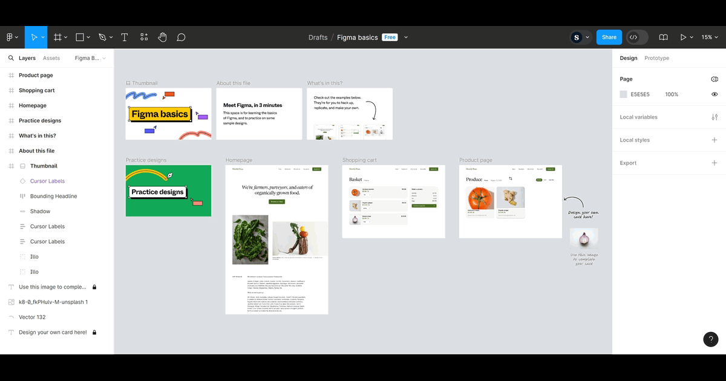The width and height of the screenshot is (726, 381).
Task: Switch to the Assets tab
Action: (x=51, y=58)
